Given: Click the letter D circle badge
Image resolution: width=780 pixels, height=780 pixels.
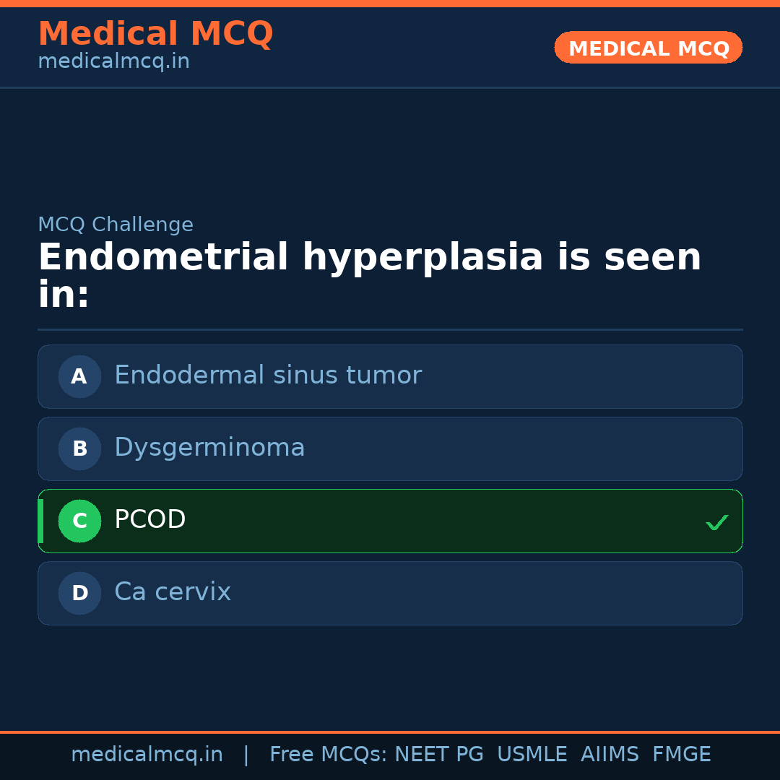Looking at the screenshot, I should click(x=79, y=593).
